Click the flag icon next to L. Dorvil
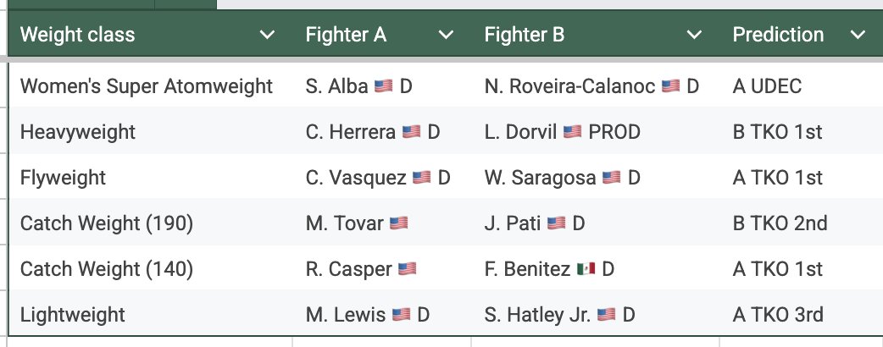Screen dimensions: 883x347 (572, 132)
